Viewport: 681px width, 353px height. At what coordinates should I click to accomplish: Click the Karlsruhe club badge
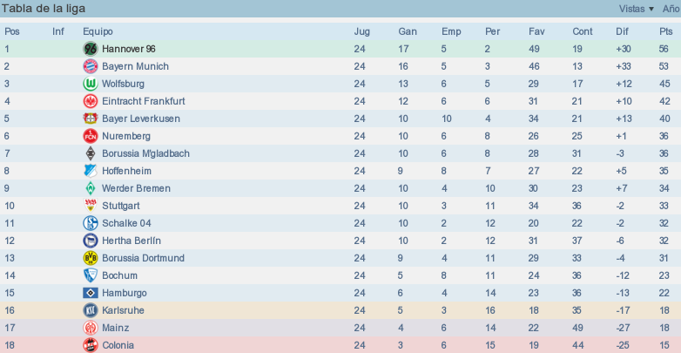tap(91, 310)
